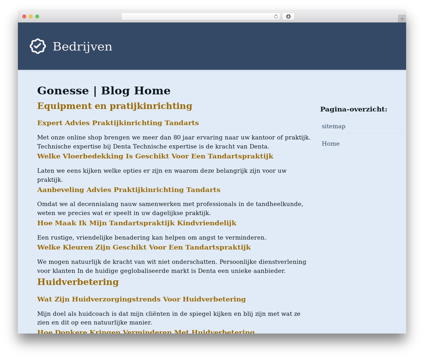Click the yellow minimize window button
424x359 pixels.
click(30, 17)
